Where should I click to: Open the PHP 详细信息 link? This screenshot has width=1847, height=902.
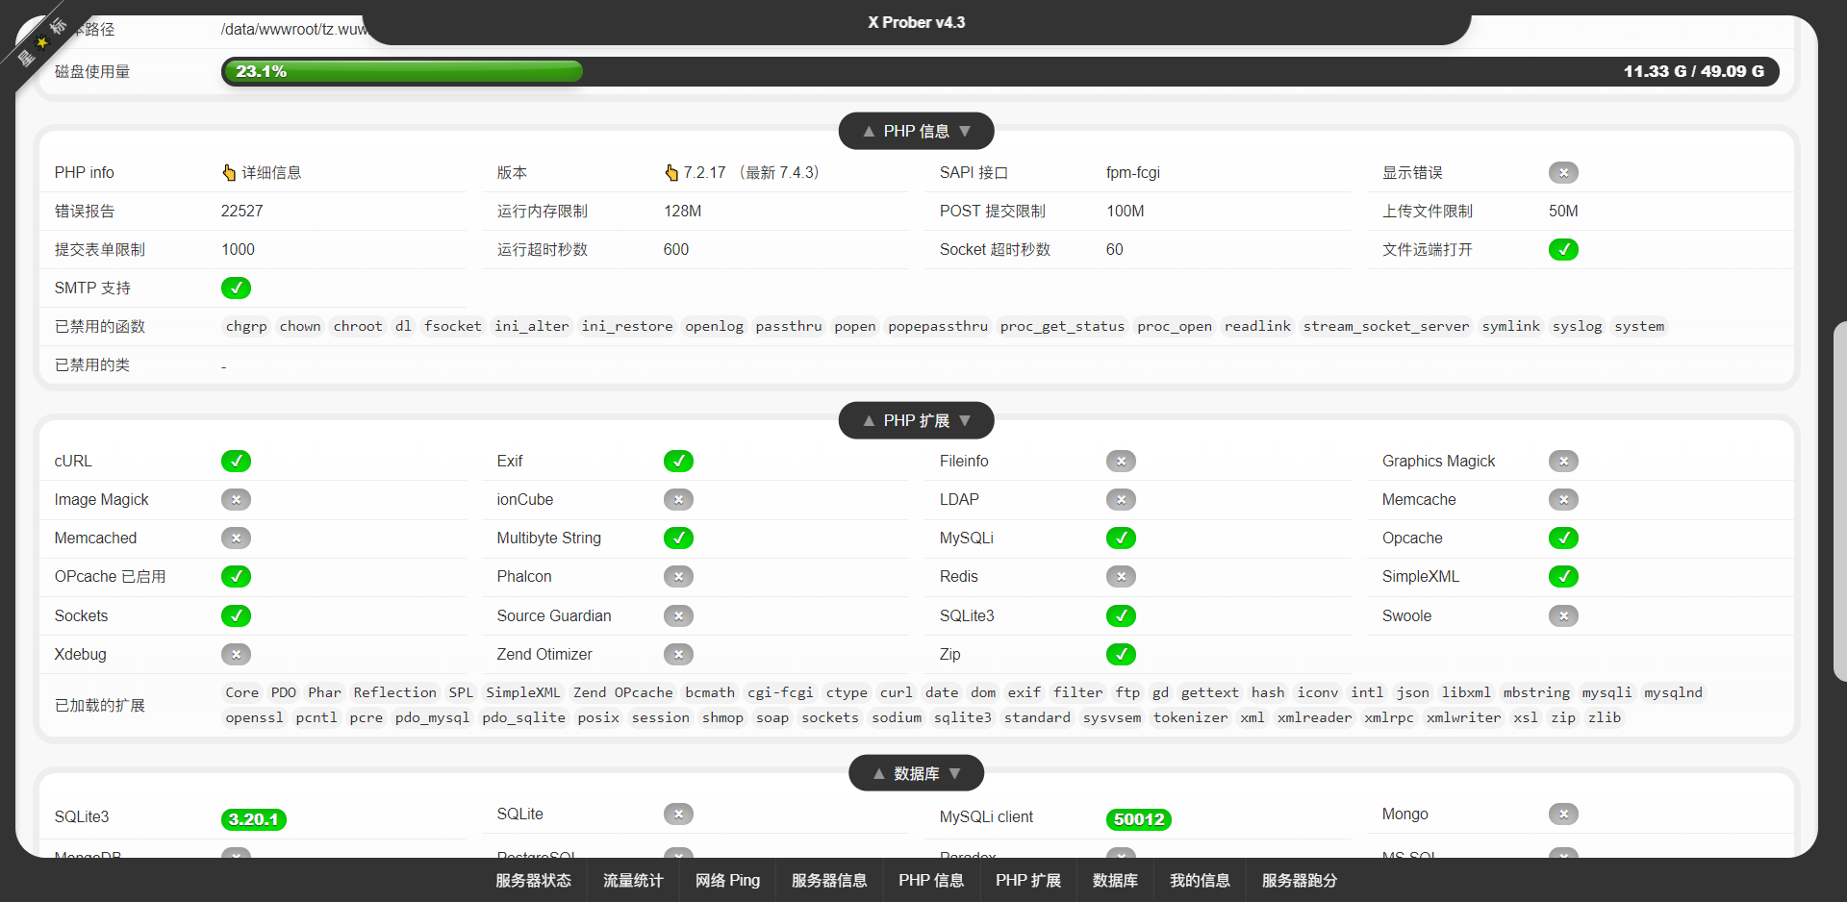[x=271, y=172]
